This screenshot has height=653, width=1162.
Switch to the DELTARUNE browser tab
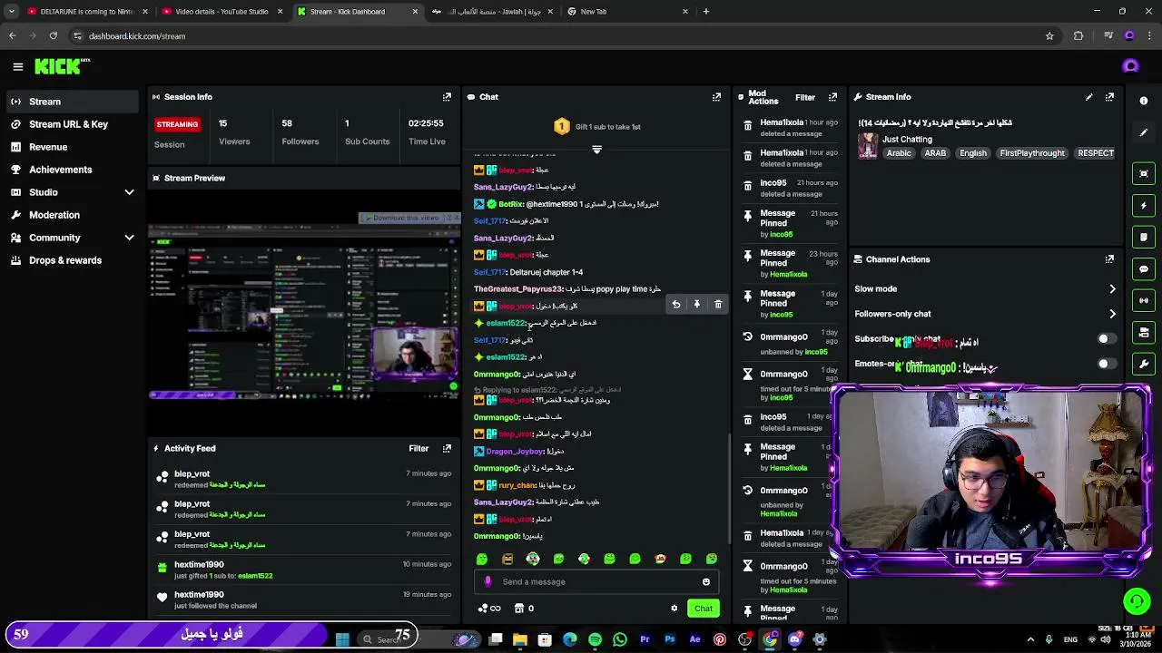coord(87,12)
